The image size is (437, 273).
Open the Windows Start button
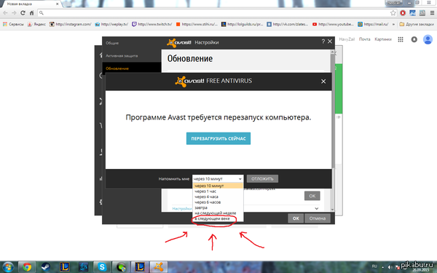[8, 267]
